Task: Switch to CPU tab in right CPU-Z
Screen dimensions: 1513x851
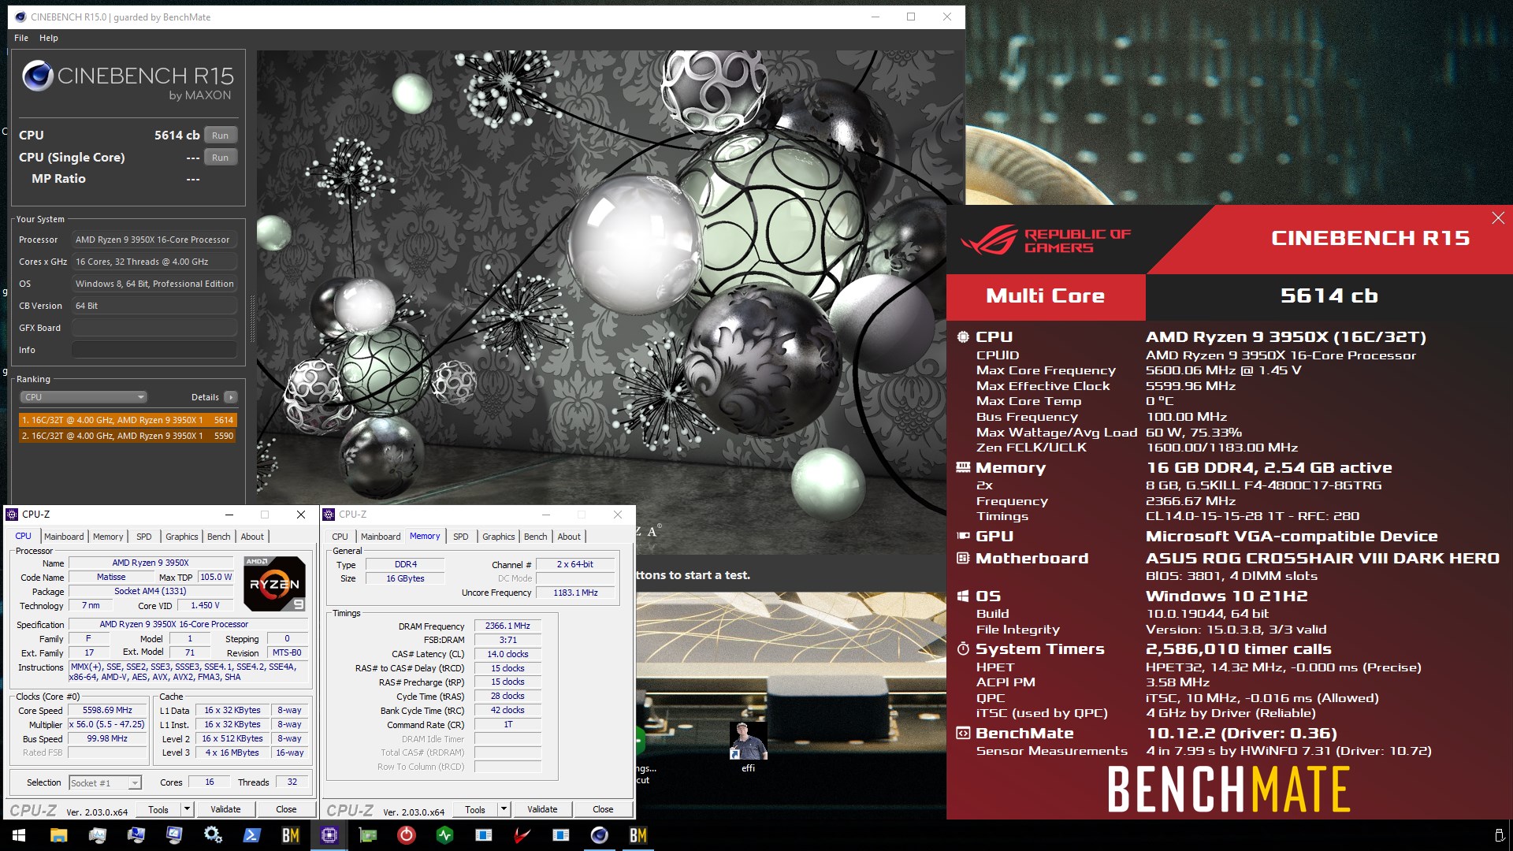Action: pyautogui.click(x=340, y=537)
